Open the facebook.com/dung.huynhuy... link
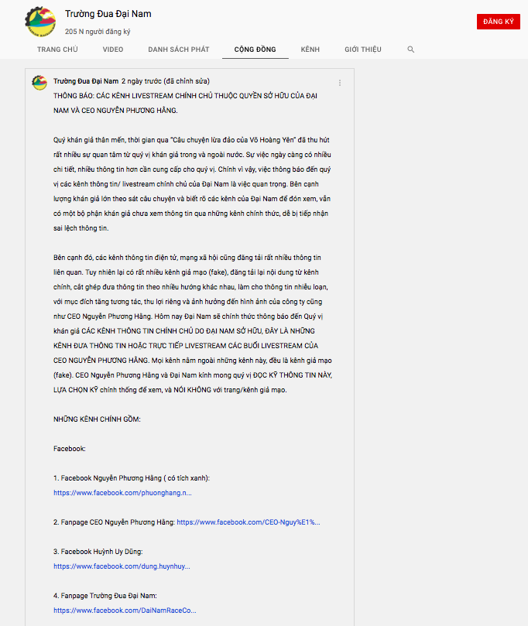528x626 pixels. pos(122,566)
